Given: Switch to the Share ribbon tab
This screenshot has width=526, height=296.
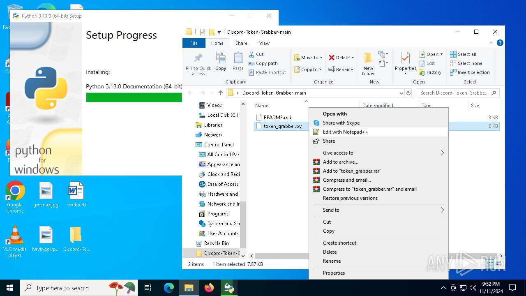Looking at the screenshot, I should tap(241, 43).
